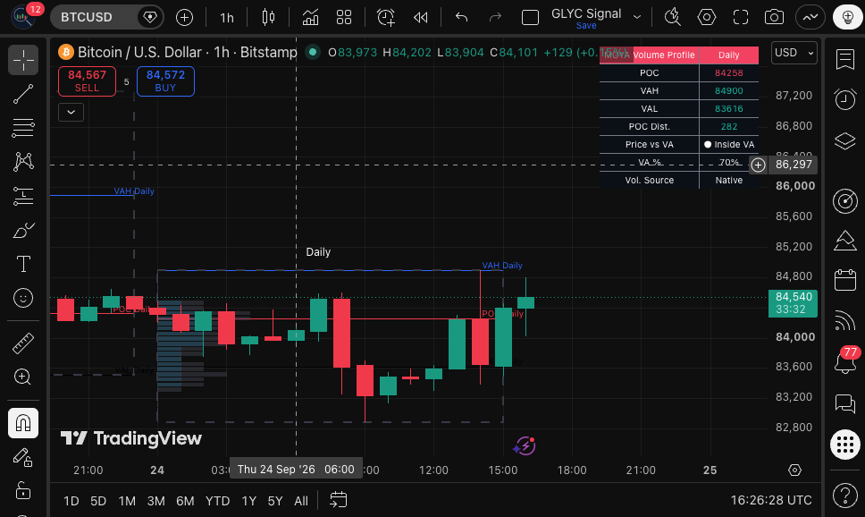This screenshot has width=865, height=517.
Task: Create a new alert from toolbar
Action: point(386,17)
